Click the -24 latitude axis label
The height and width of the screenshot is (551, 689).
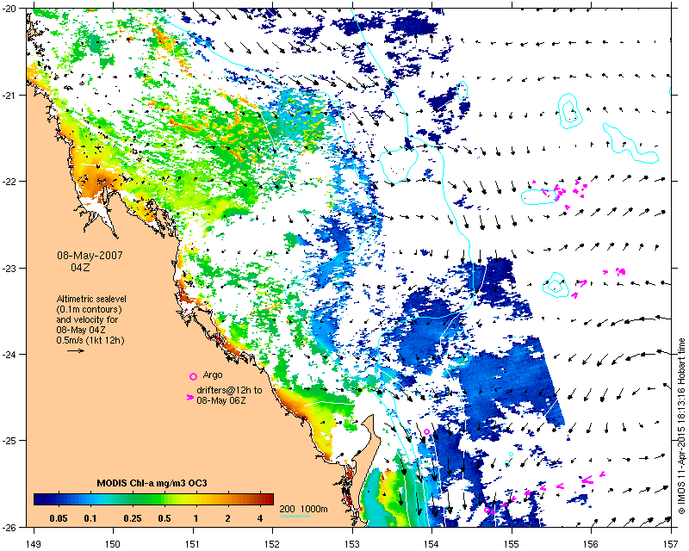[9, 354]
